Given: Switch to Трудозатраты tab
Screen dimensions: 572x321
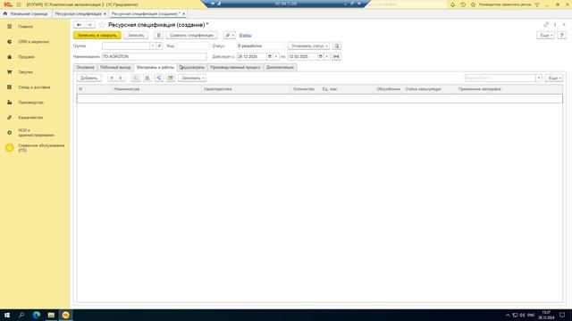Looking at the screenshot, I should [x=192, y=68].
